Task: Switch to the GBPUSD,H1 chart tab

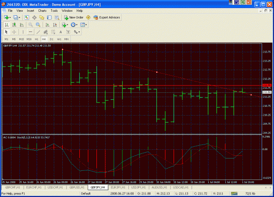Action: 77,187
